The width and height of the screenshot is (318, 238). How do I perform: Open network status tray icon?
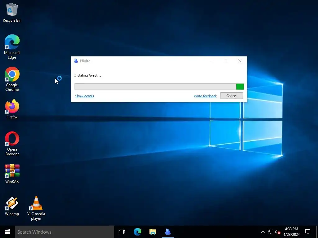click(270, 232)
